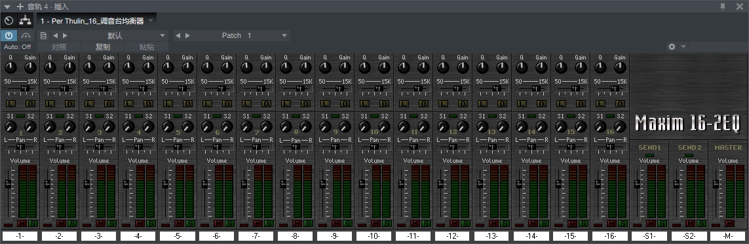
Task: Click the -16- channel name field
Action: [610, 236]
